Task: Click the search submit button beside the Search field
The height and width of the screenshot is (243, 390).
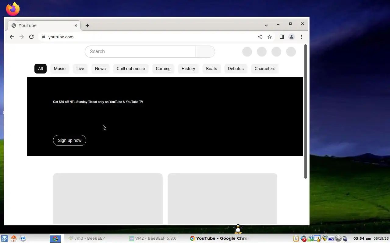Action: click(205, 52)
